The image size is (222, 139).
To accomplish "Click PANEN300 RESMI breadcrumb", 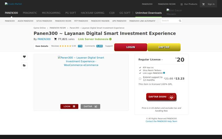I will coord(58,28).
